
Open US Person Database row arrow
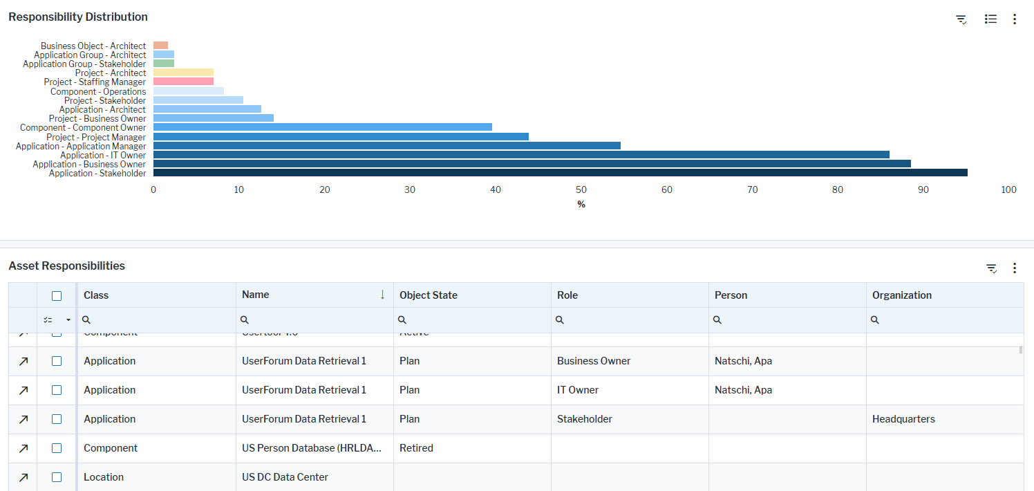click(x=23, y=448)
